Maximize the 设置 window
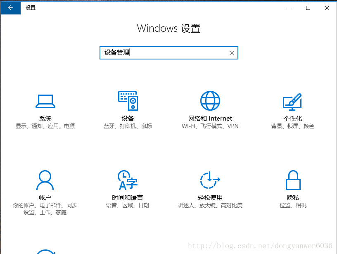Image resolution: width=337 pixels, height=254 pixels. pos(308,8)
